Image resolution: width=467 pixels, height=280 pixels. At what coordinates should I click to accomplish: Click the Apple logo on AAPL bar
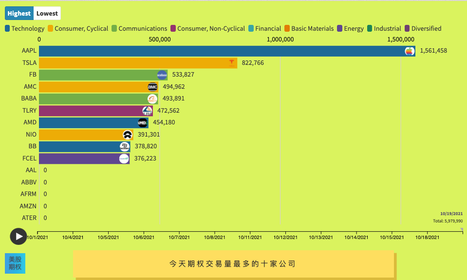coord(410,51)
